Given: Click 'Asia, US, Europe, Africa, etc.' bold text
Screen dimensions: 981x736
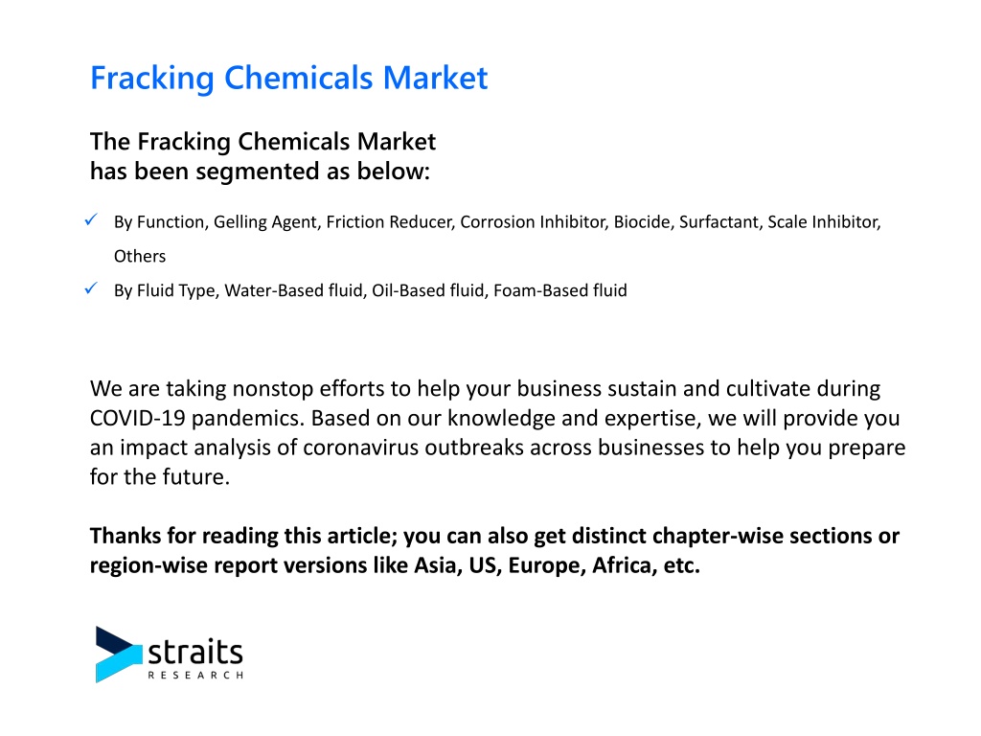Looking at the screenshot, I should (x=557, y=565).
